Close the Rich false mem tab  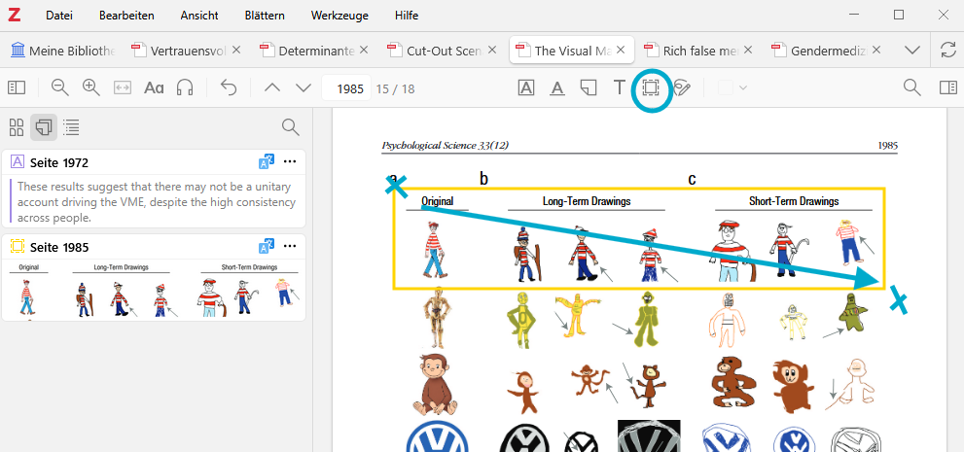point(748,50)
